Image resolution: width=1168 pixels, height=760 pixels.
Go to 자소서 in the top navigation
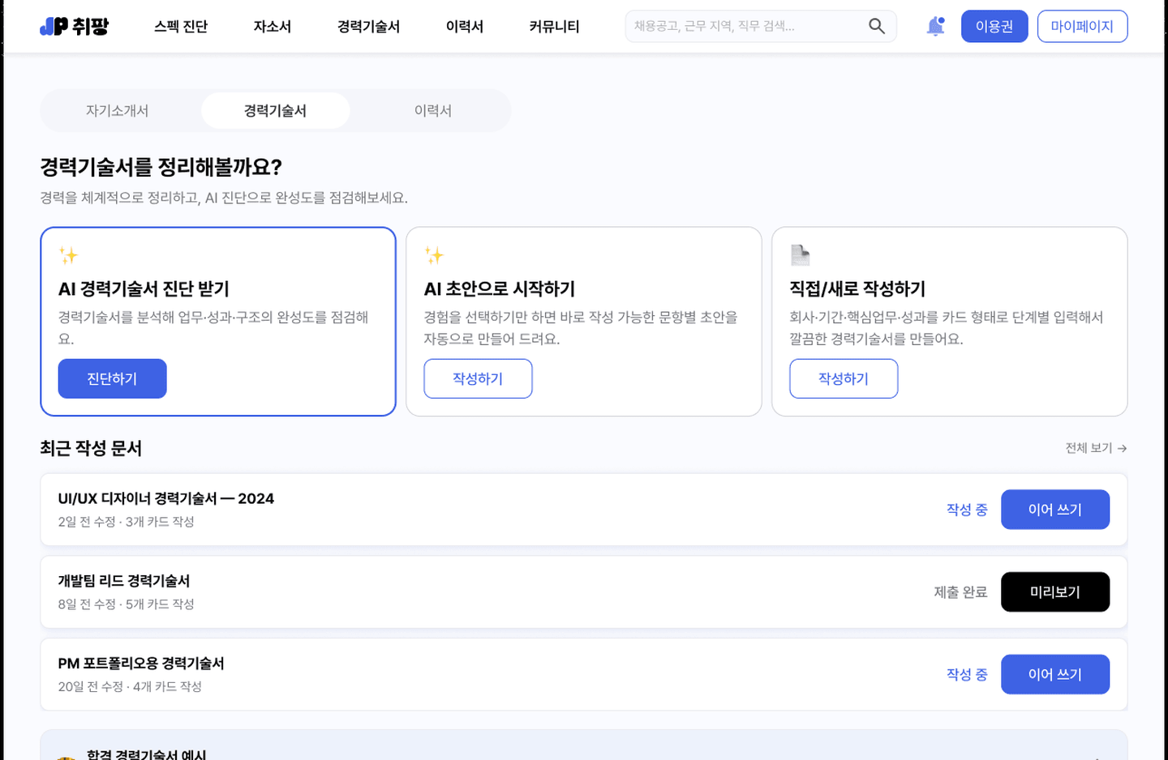coord(273,27)
